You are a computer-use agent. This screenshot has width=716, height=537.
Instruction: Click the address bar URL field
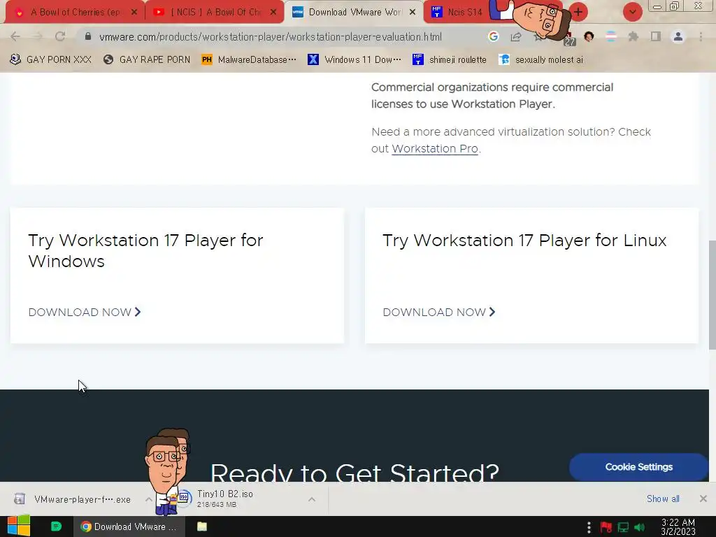271,36
